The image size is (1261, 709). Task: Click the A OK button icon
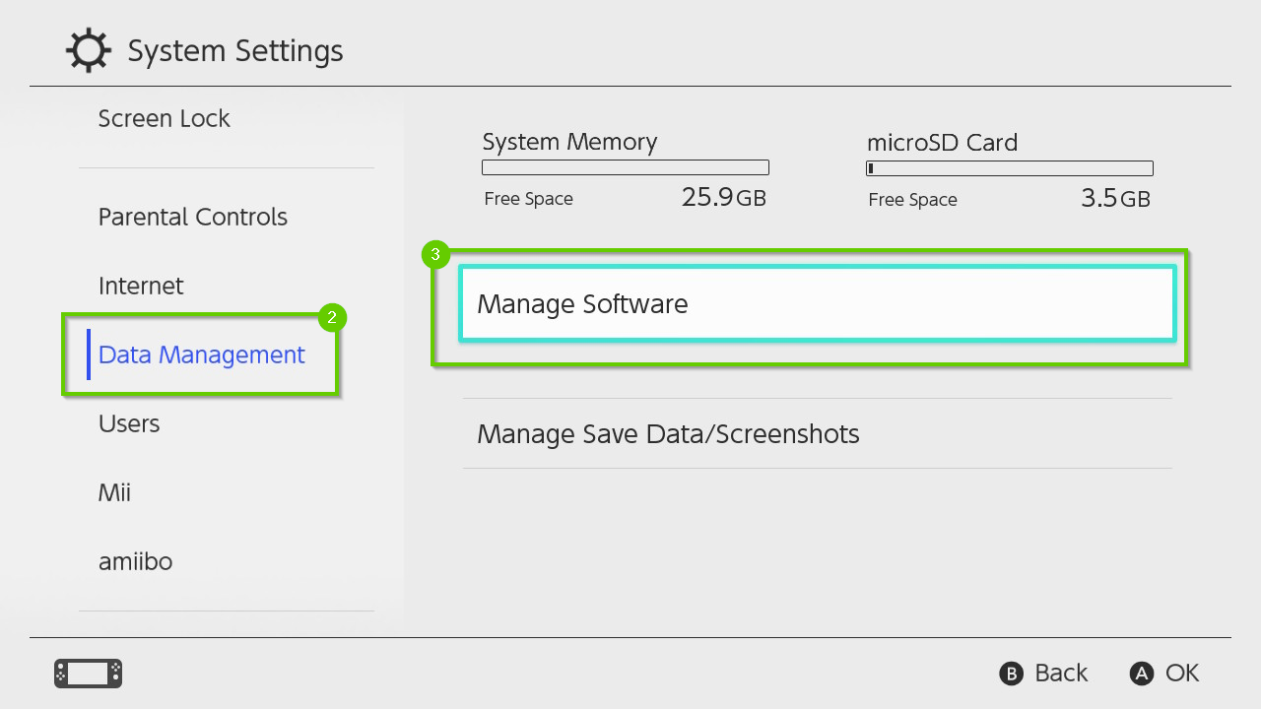click(1141, 674)
